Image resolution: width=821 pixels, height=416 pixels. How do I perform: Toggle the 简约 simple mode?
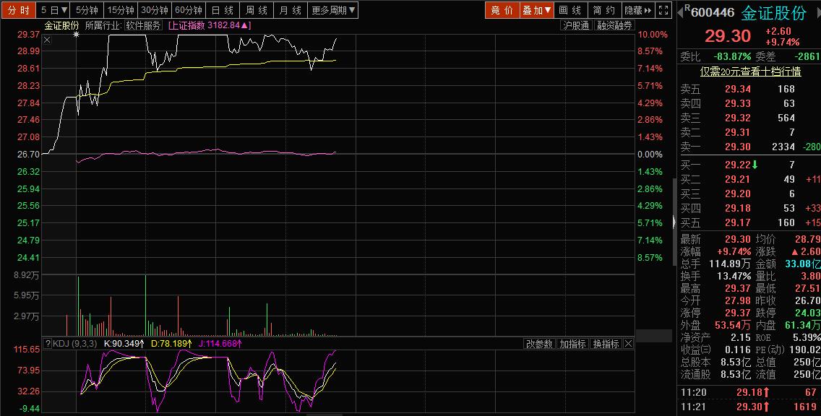click(603, 10)
